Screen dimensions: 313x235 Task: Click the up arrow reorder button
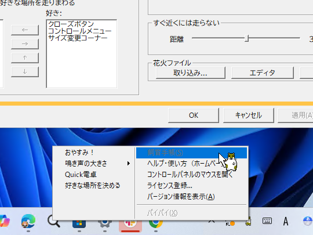tap(25, 58)
